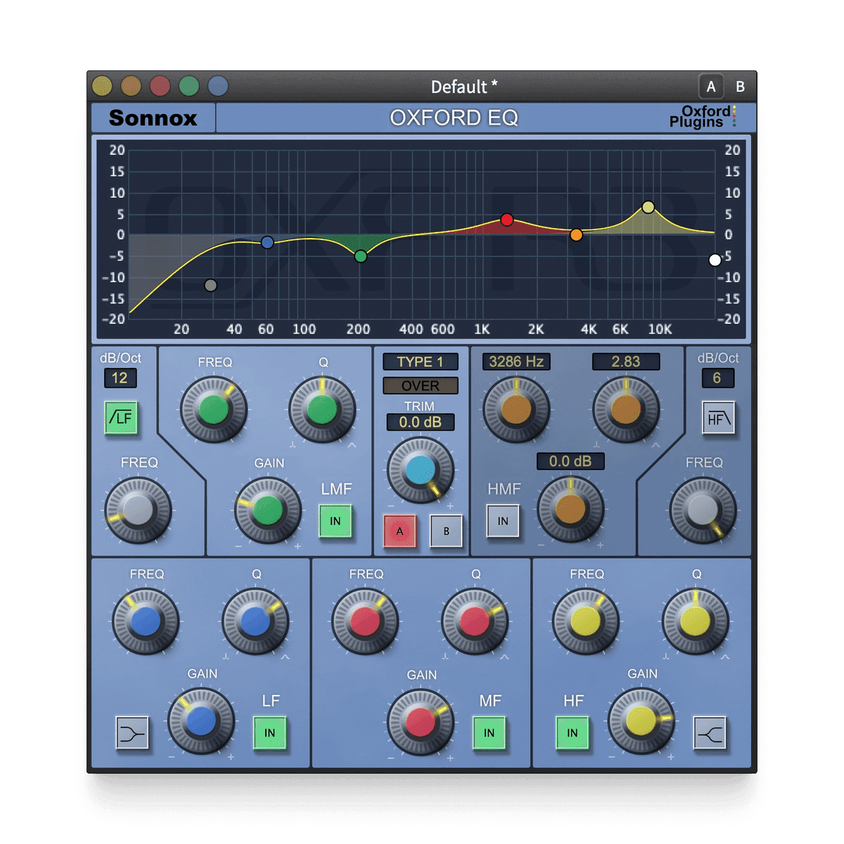Toggle the HMF band IN switch
Screen dimensions: 844x844
tap(503, 520)
